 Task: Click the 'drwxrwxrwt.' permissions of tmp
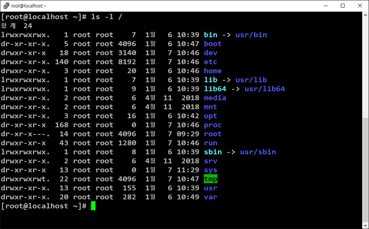coord(25,179)
